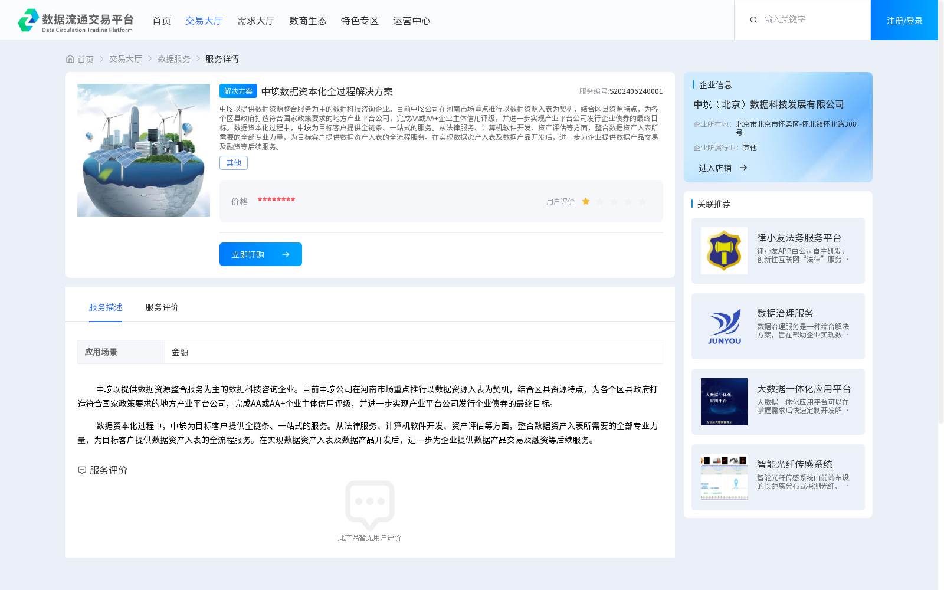Image resolution: width=944 pixels, height=590 pixels.
Task: Click the 解决方案 label tag
Action: pyautogui.click(x=238, y=91)
